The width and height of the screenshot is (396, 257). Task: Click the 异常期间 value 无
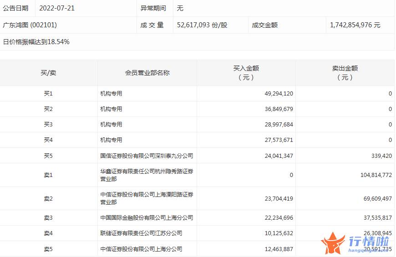180,8
